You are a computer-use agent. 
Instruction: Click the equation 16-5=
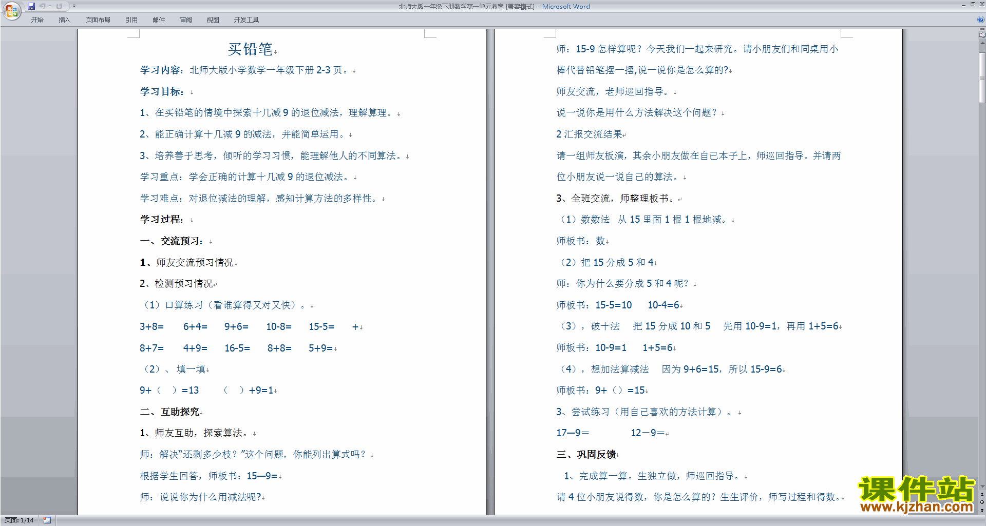pyautogui.click(x=237, y=348)
